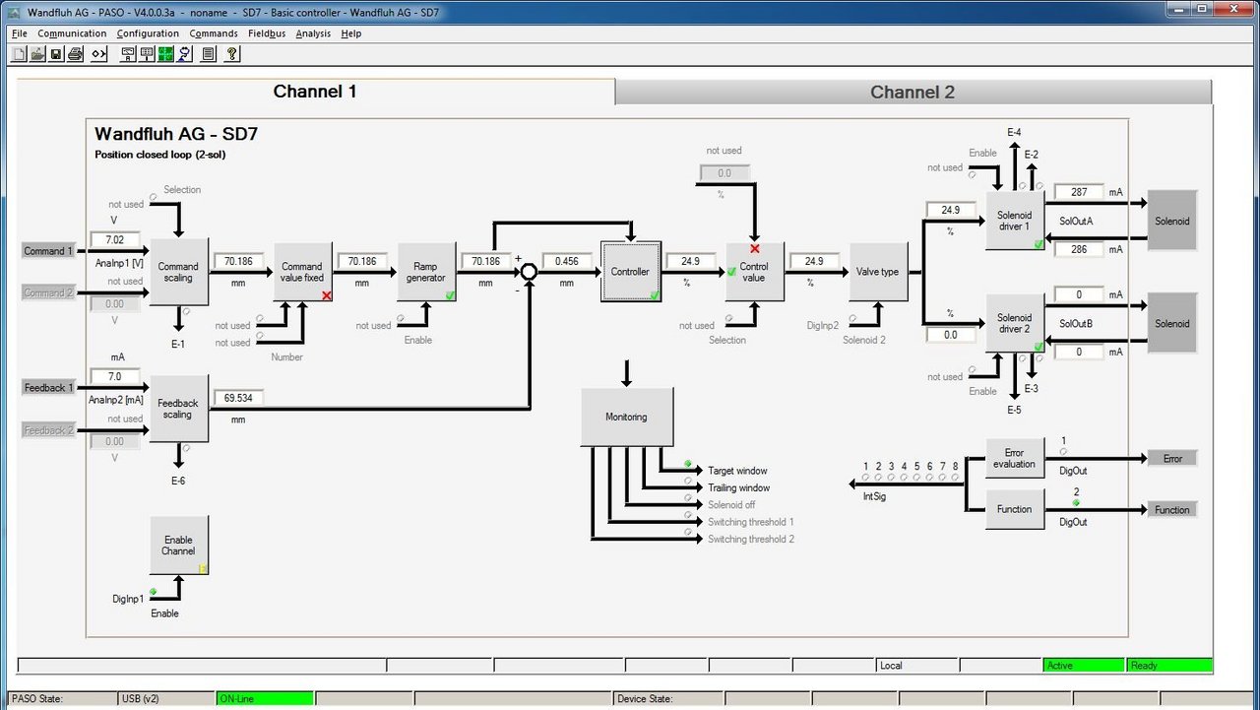The image size is (1260, 710).
Task: Open the Analysis menu
Action: point(313,33)
